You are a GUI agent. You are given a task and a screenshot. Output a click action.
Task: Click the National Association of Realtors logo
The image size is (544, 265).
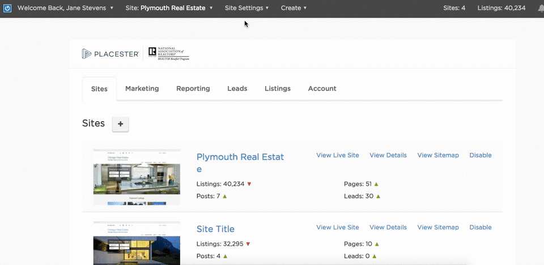[169, 54]
